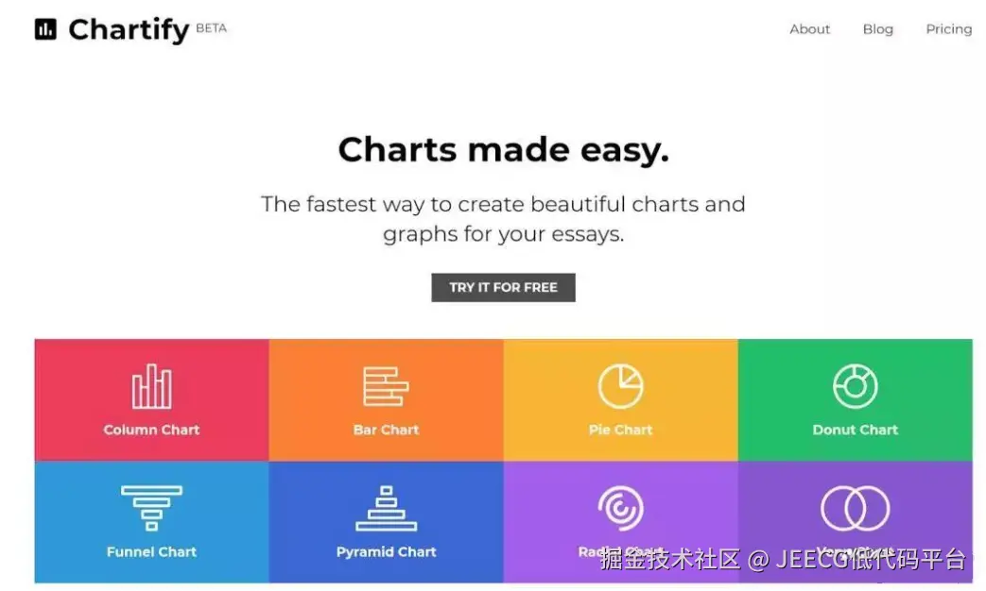Select the Bar Chart horizontal bars icon

(x=386, y=387)
